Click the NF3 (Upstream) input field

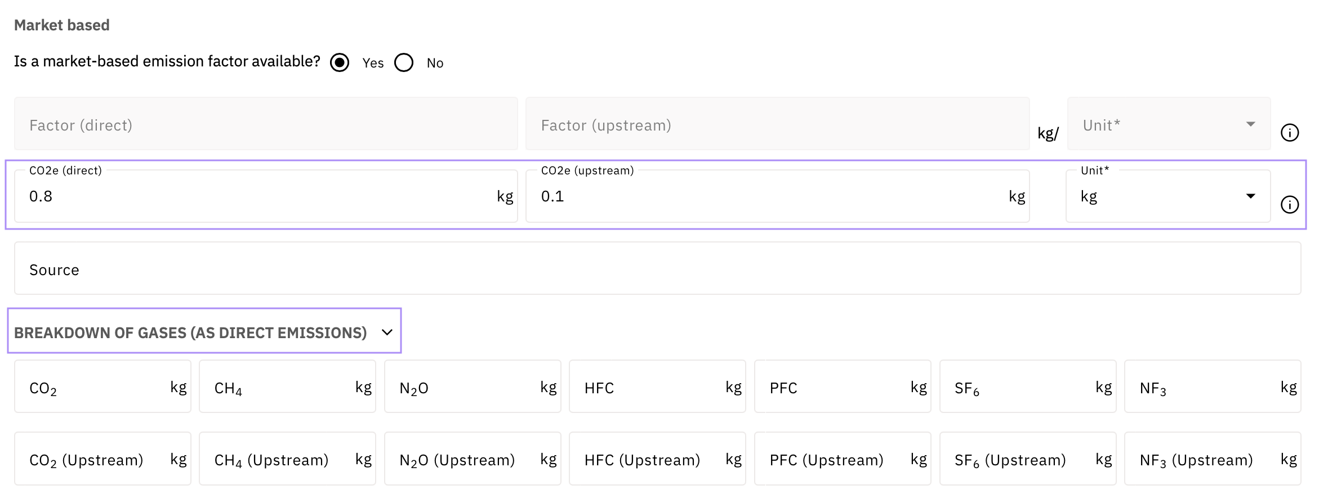[x=1207, y=459]
